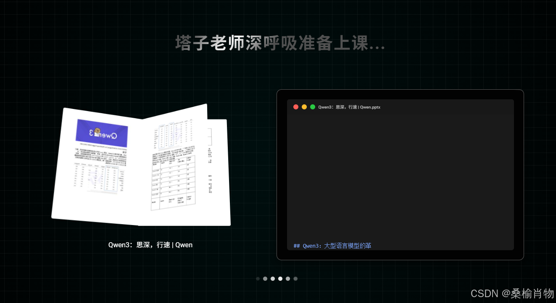Click the red close dot on Qwen.pptx window

tap(296, 107)
